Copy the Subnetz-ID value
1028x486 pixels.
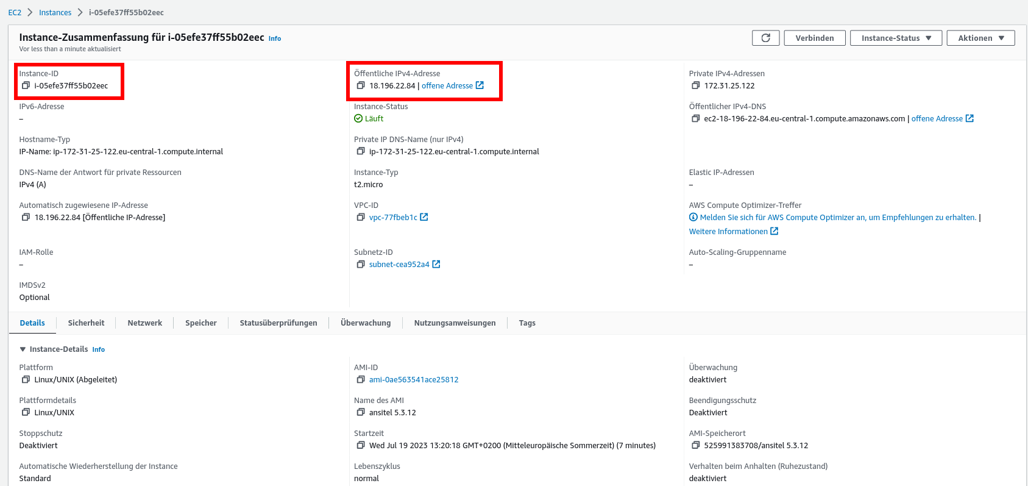[361, 264]
